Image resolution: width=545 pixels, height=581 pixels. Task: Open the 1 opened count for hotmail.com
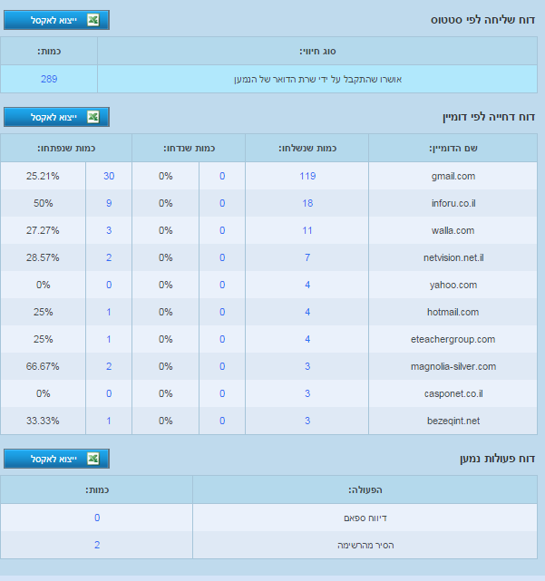point(109,312)
